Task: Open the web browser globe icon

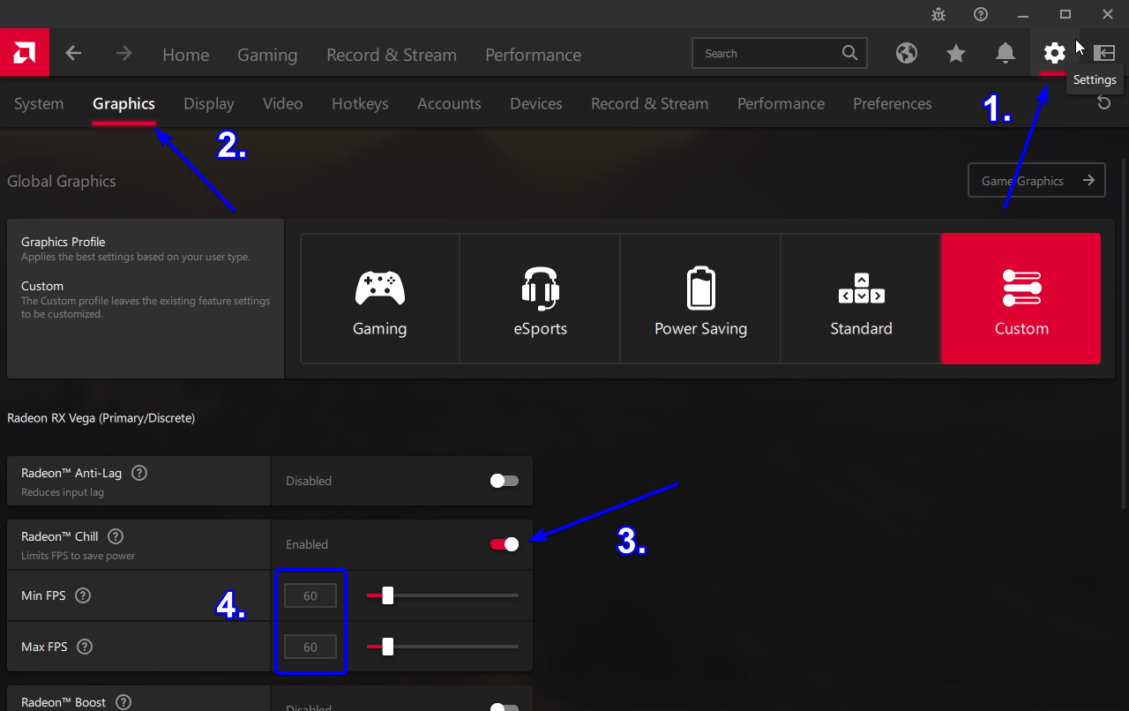Action: pos(906,54)
